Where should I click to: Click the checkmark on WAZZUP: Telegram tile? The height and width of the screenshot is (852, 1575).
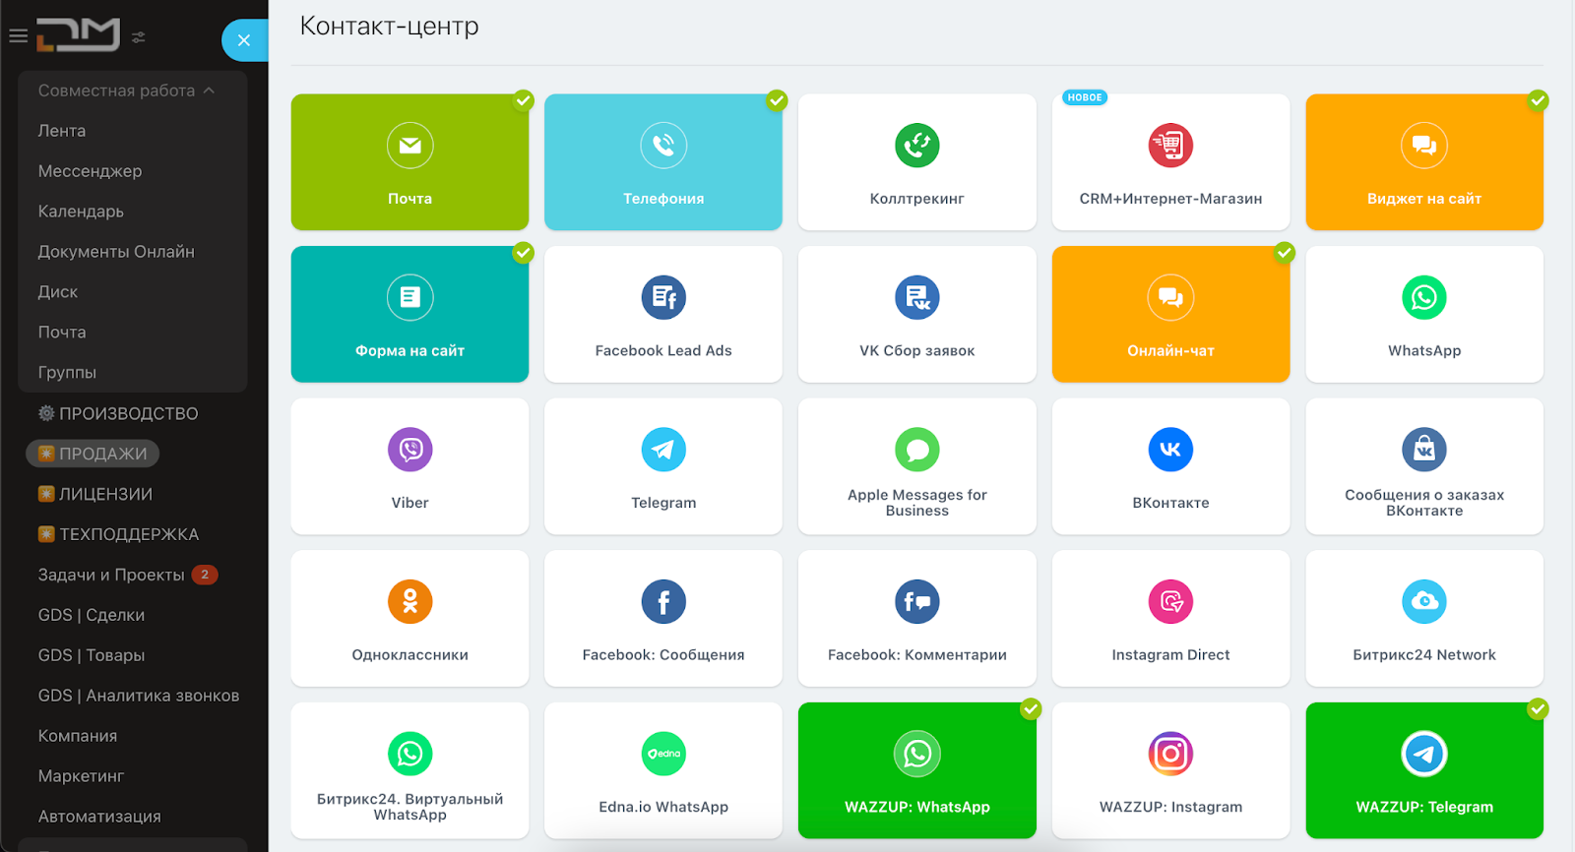(1538, 708)
